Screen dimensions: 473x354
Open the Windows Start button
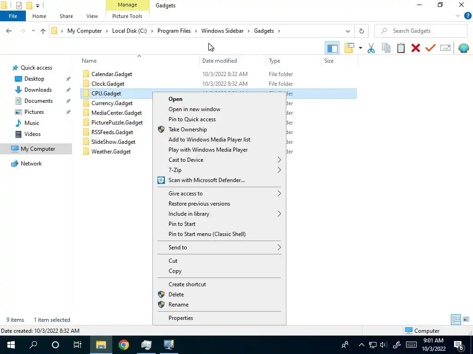11,345
